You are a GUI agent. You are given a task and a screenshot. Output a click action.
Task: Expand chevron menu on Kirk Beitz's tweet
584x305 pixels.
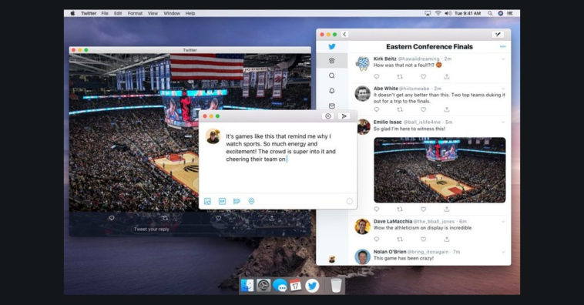click(503, 59)
